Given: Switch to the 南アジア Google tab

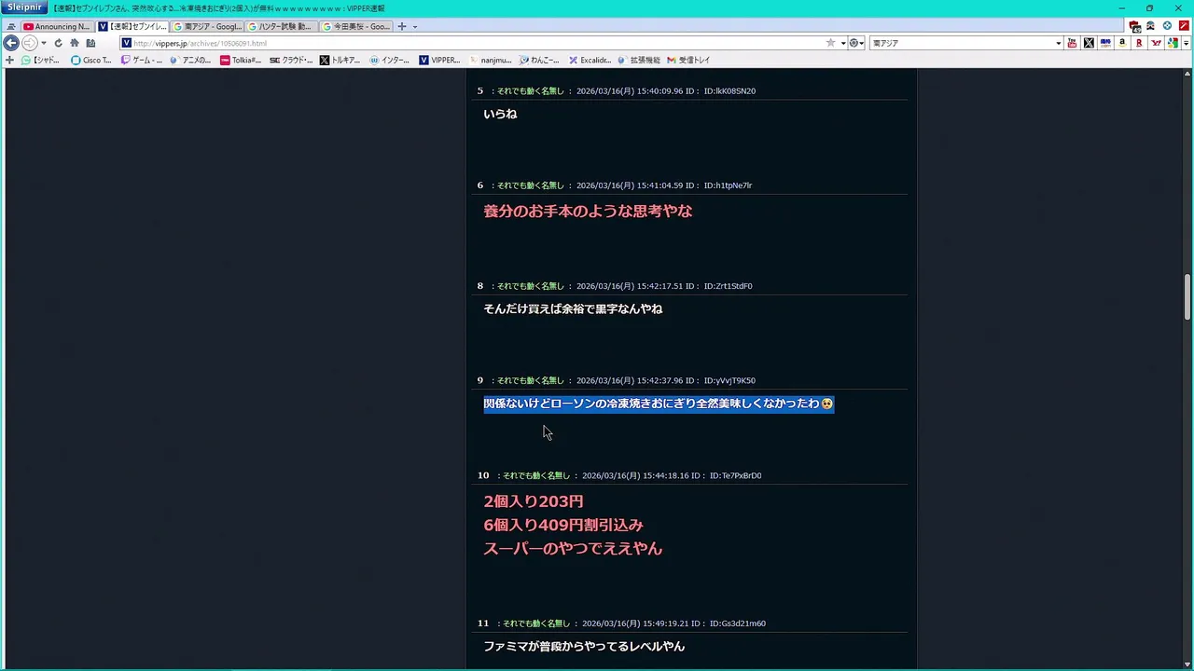Looking at the screenshot, I should click(207, 26).
